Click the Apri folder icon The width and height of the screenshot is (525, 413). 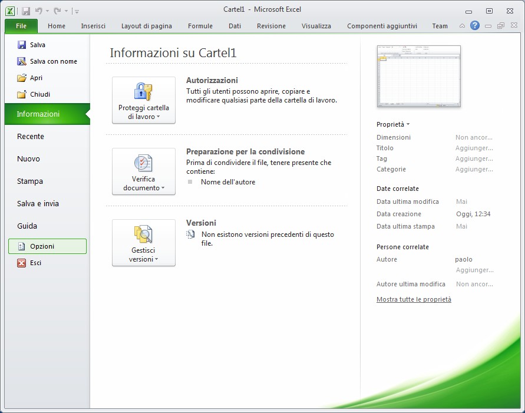tap(22, 78)
